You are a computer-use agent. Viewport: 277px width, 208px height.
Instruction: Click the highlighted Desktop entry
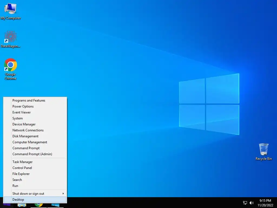point(35,200)
